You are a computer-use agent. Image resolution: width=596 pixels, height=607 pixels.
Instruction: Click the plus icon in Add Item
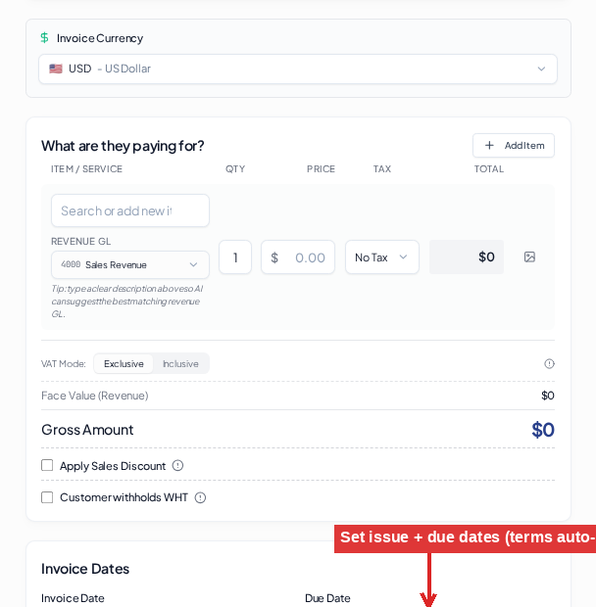click(x=489, y=146)
